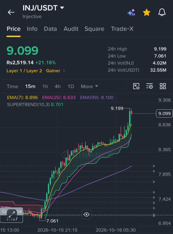Tap the 2026-10-16 05:30 time label
The width and height of the screenshot is (173, 234).
tap(116, 230)
